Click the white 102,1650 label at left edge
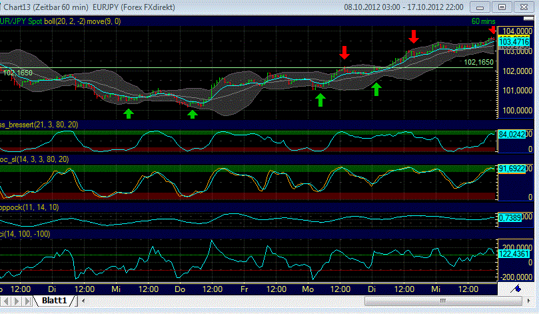The height and width of the screenshot is (314, 539). (x=17, y=73)
